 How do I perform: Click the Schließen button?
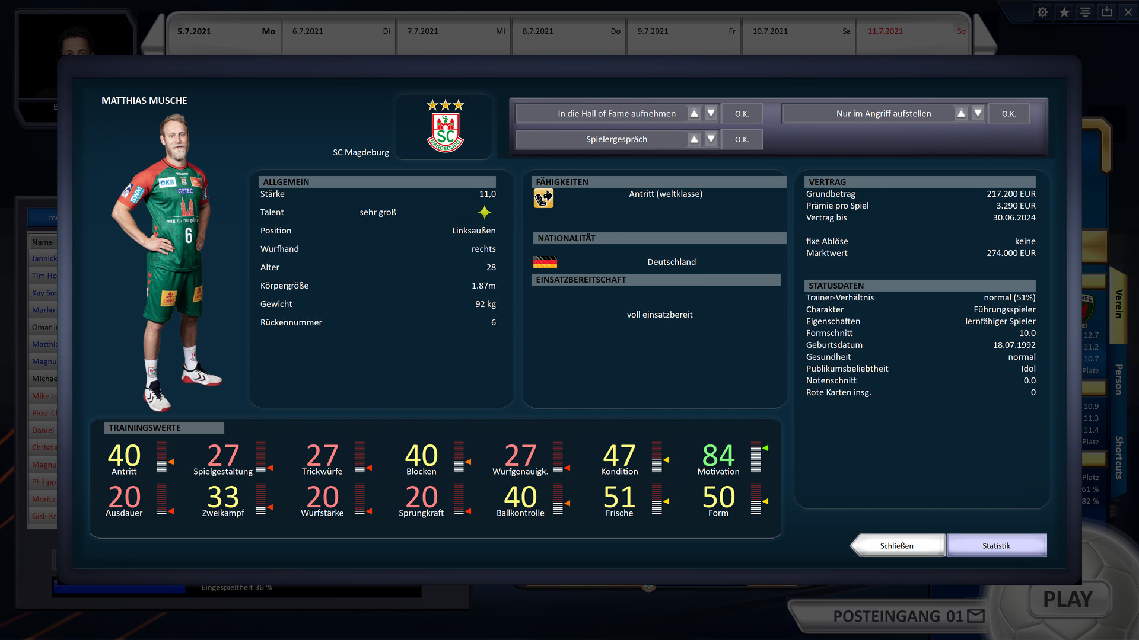tap(896, 546)
